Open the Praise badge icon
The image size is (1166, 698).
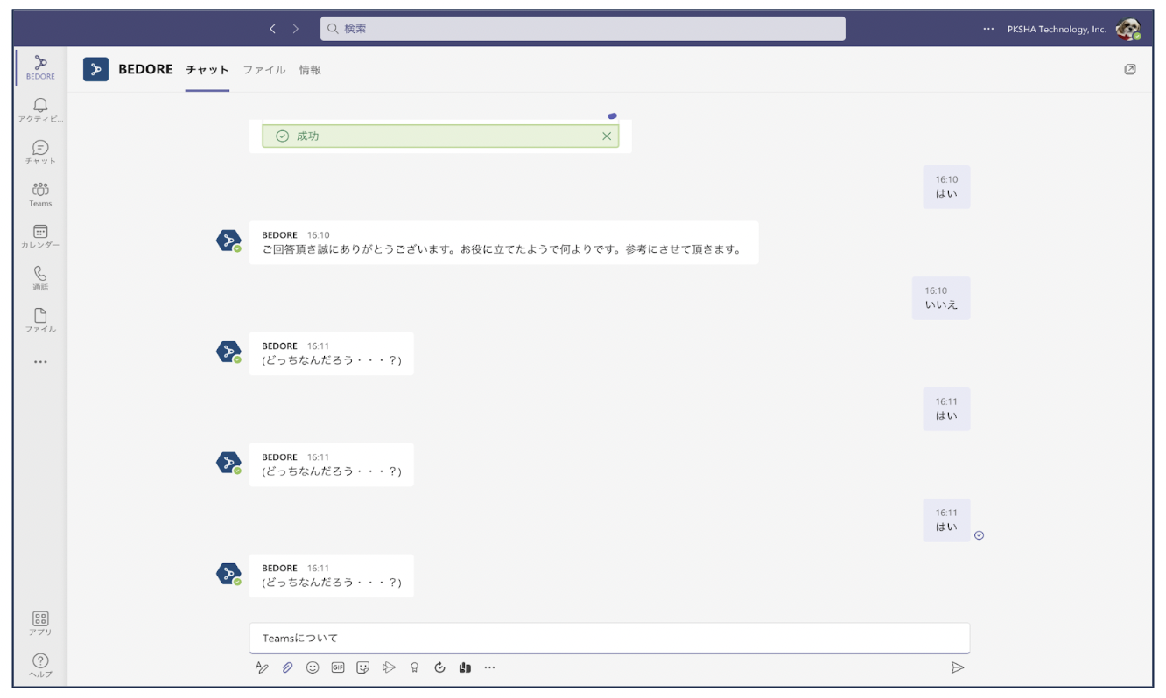414,667
